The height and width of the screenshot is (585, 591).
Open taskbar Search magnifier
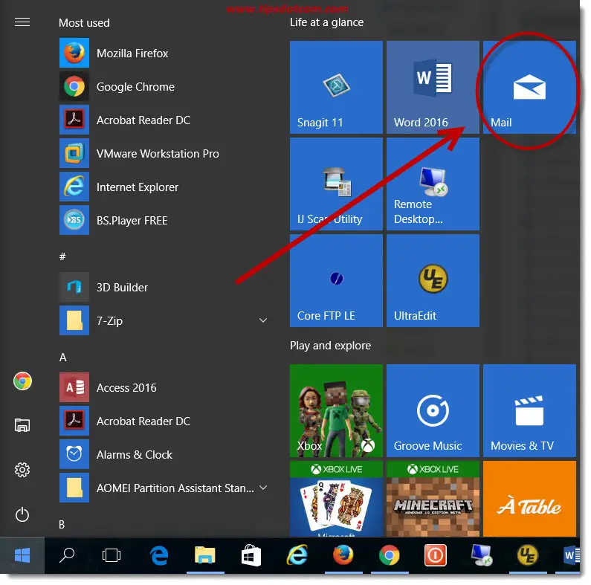(67, 555)
